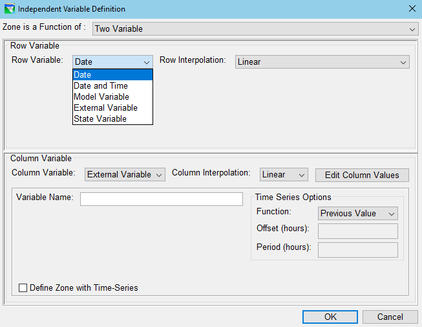Viewport: 422px width, 327px height.
Task: Select 'External Variable' in the Row Variable list
Action: pyautogui.click(x=112, y=108)
